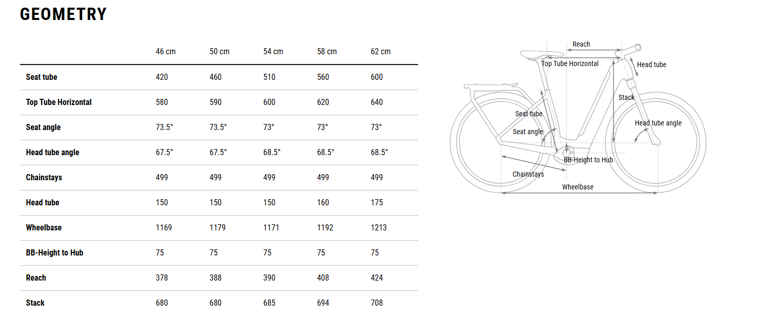Viewport: 762px width, 319px height.
Task: Select the 58 cm size column header
Action: [x=327, y=52]
